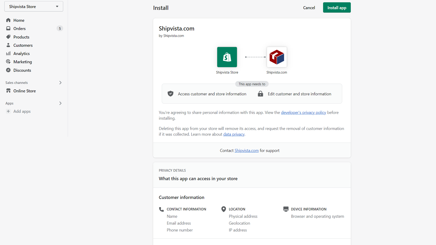Click the Products tag icon
This screenshot has height=245, width=436.
[x=8, y=37]
